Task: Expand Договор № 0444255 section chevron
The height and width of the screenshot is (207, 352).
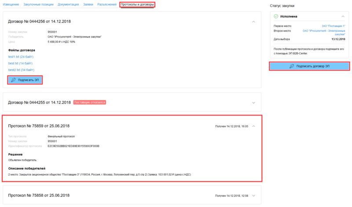Action: point(253,103)
